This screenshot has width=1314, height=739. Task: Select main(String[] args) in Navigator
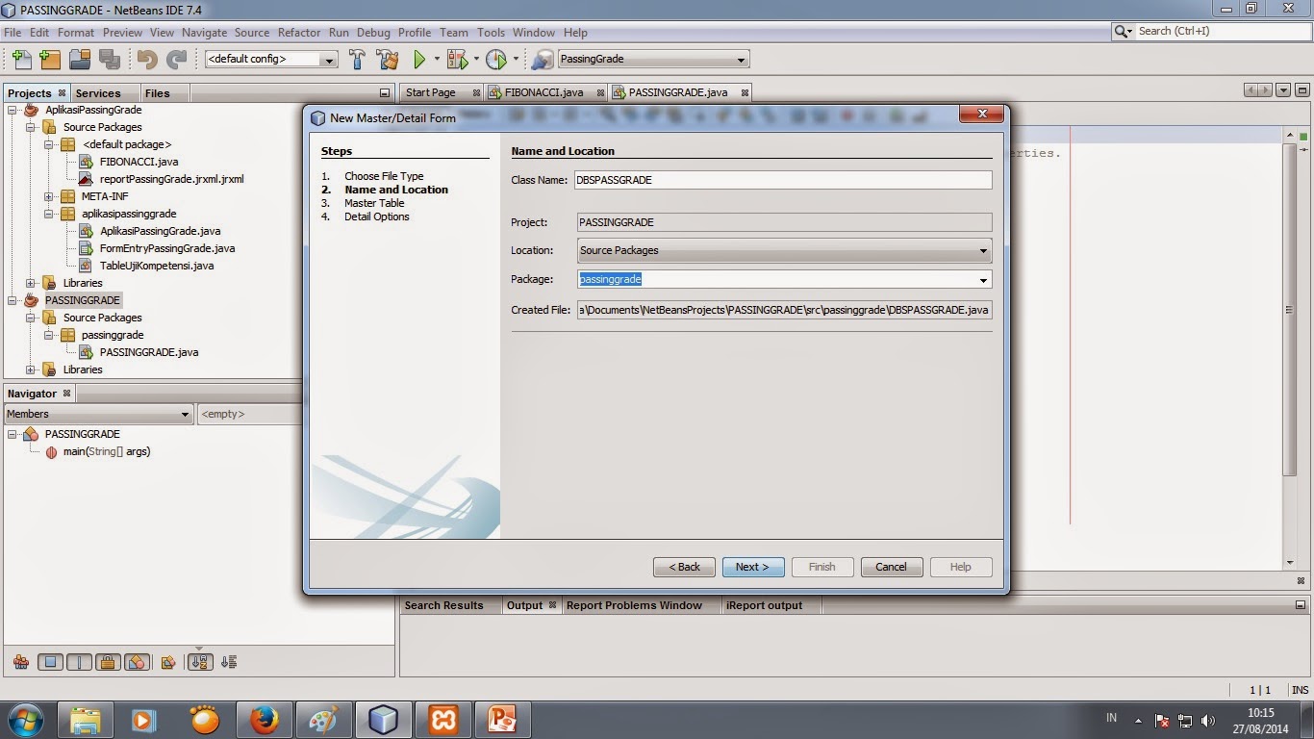tap(107, 451)
